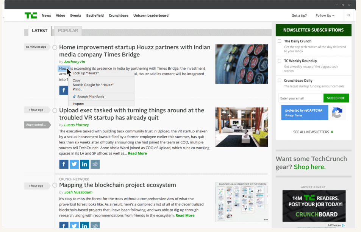This screenshot has width=361, height=232.
Task: Click Read More on Upload exec story
Action: (137, 153)
